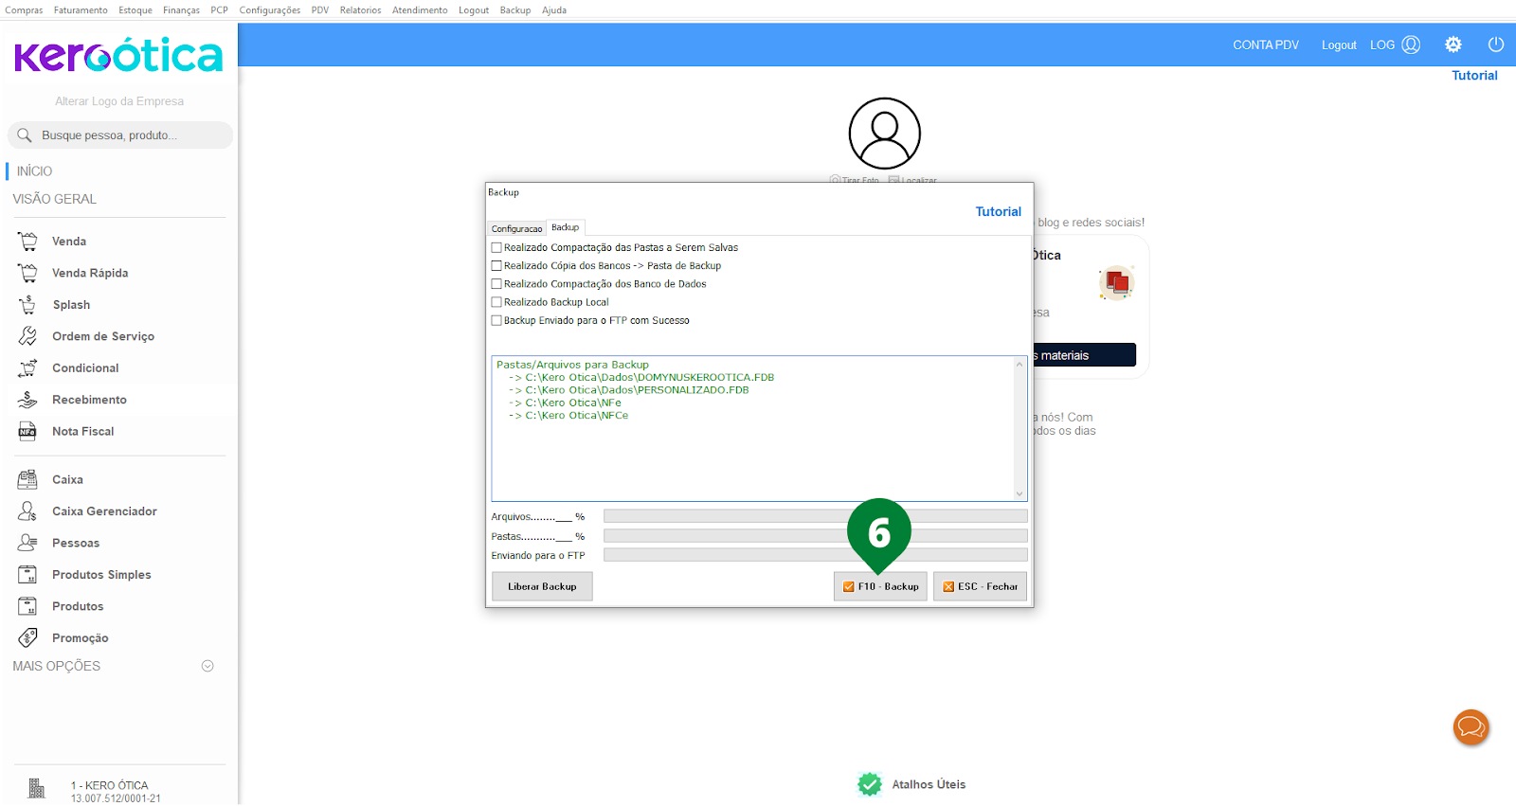Image resolution: width=1516 pixels, height=806 pixels.
Task: Open the Estoque menu
Action: 135,10
